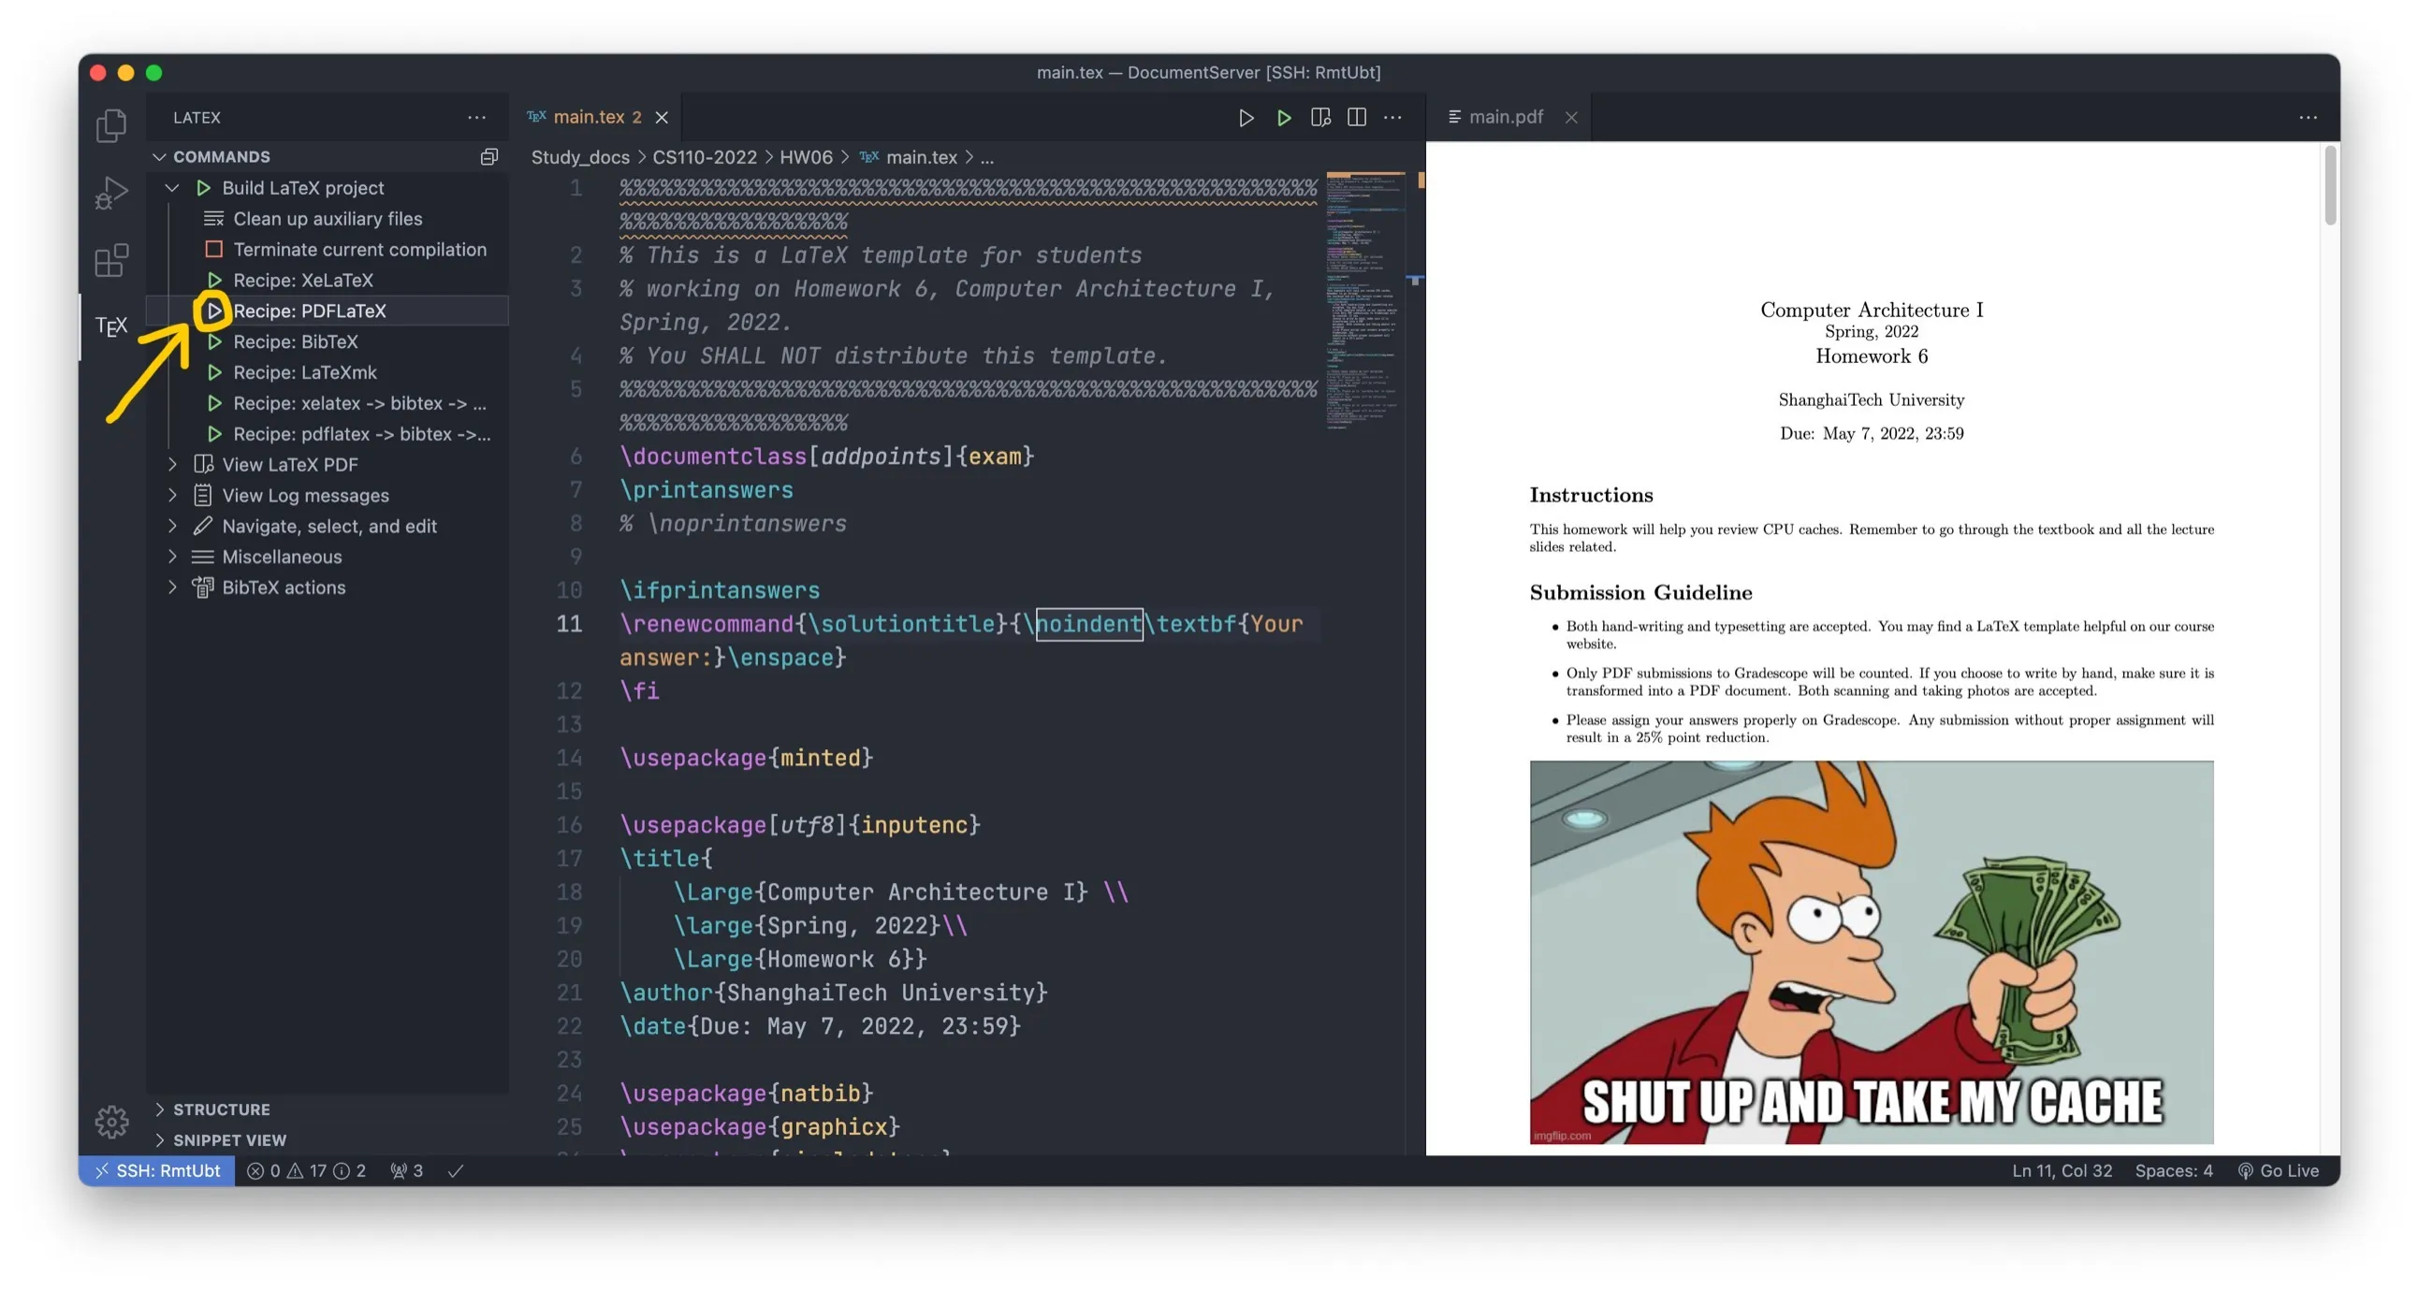Image resolution: width=2419 pixels, height=1290 pixels.
Task: Split the editor right
Action: tap(1356, 117)
